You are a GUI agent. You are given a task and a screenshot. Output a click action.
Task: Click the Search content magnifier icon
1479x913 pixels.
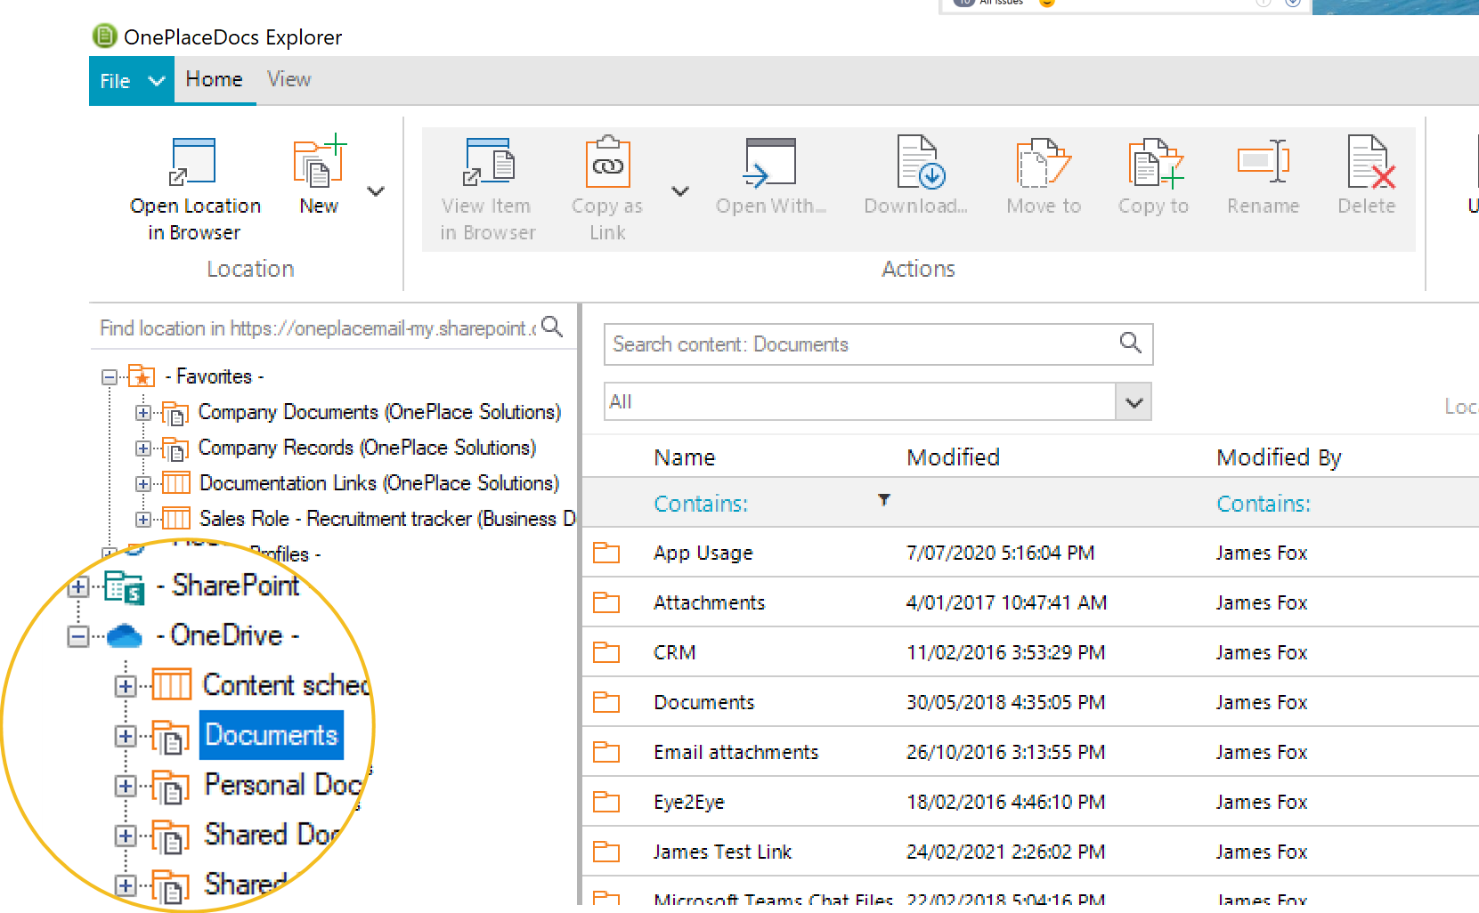point(1131,343)
